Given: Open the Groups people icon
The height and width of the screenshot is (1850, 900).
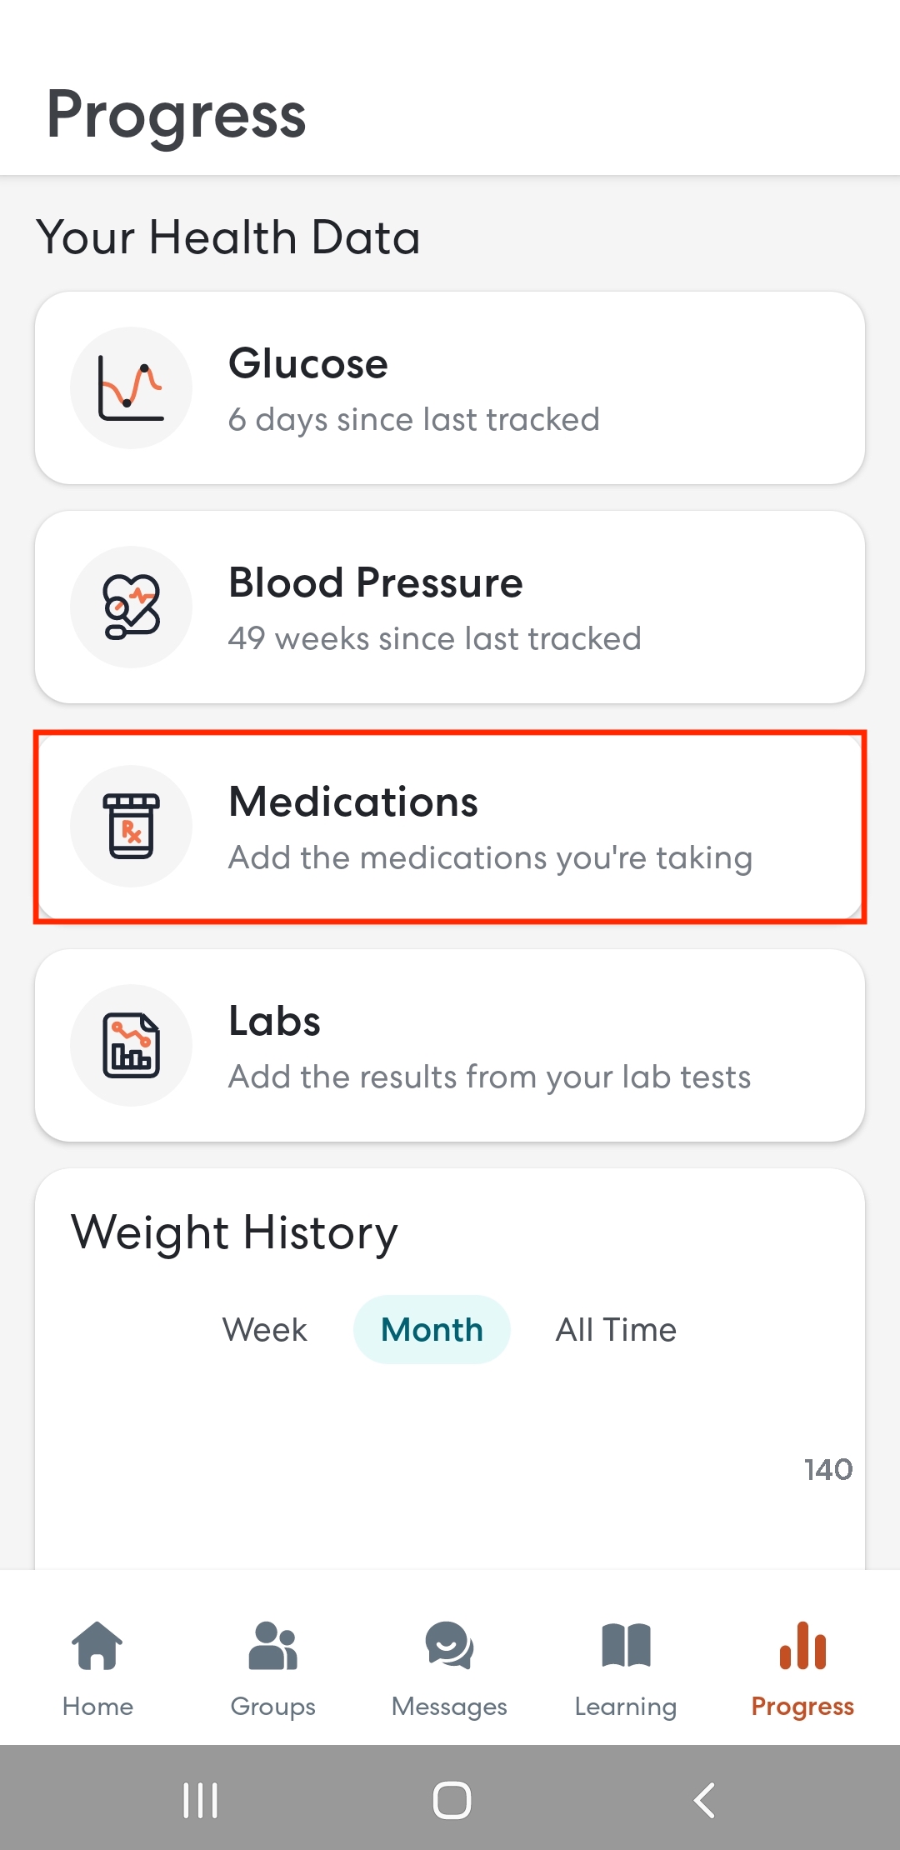Looking at the screenshot, I should coord(273,1646).
